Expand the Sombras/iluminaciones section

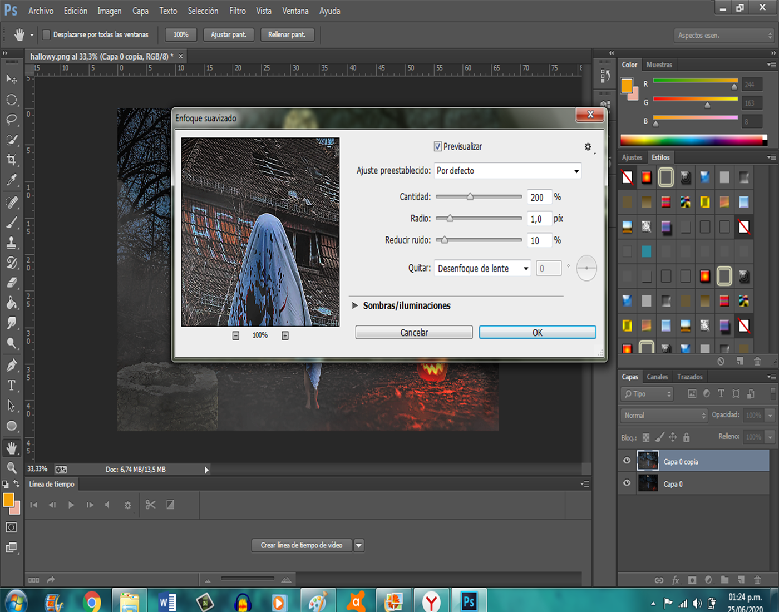tap(355, 305)
